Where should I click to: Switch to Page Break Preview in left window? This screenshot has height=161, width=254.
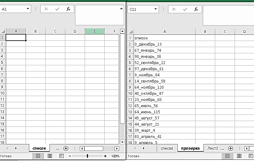[x=61, y=156]
